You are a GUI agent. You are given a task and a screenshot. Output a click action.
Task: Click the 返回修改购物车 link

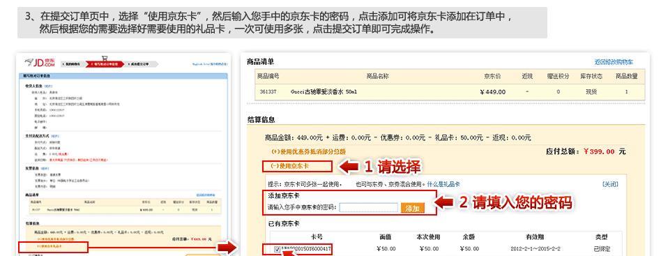(x=614, y=62)
